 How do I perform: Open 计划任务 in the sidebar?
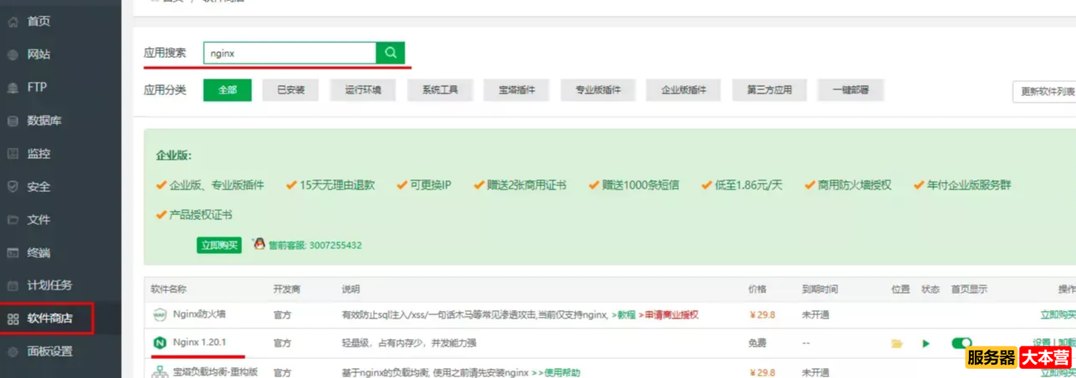click(49, 285)
